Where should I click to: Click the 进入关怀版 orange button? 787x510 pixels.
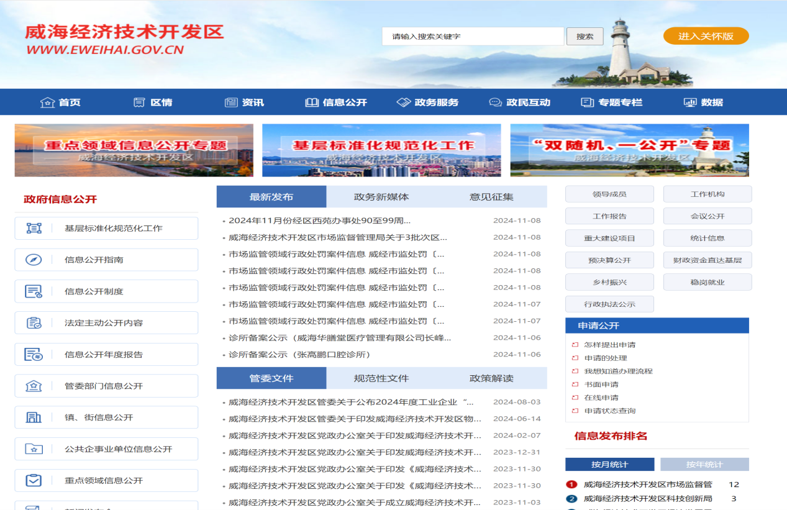[706, 36]
